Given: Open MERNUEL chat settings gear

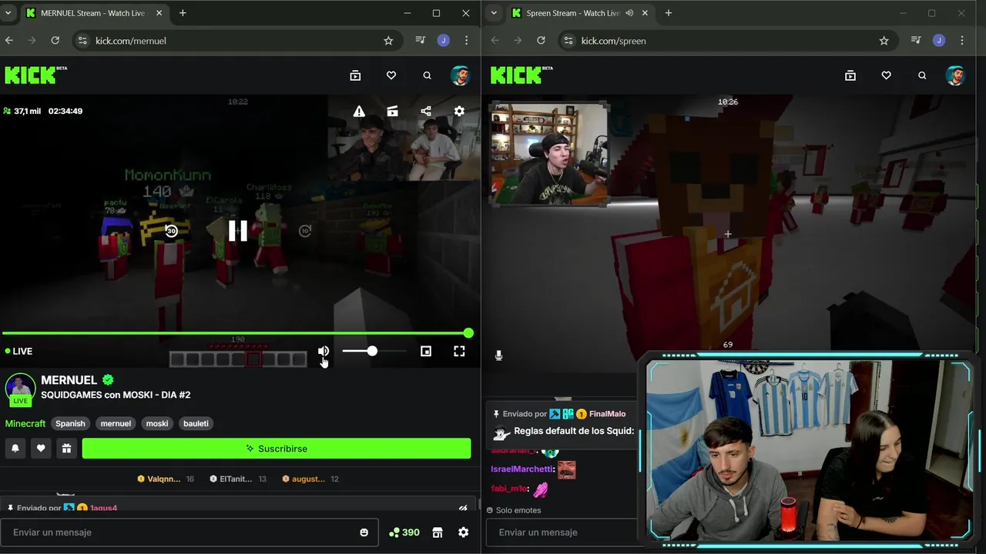Looking at the screenshot, I should tap(463, 532).
